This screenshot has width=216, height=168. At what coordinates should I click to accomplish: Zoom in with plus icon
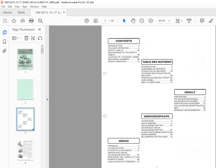(150, 21)
